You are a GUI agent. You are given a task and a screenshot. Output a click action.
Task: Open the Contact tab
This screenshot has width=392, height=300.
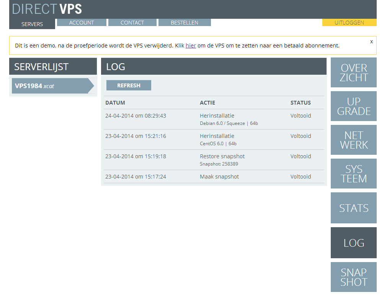[132, 23]
